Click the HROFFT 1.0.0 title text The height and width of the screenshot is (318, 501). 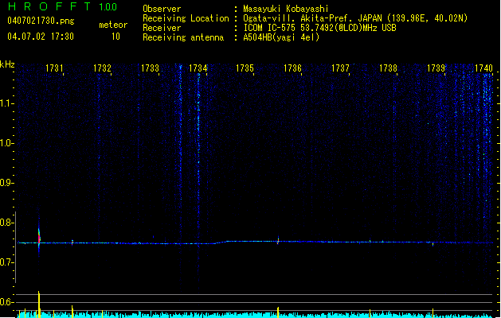pyautogui.click(x=63, y=6)
